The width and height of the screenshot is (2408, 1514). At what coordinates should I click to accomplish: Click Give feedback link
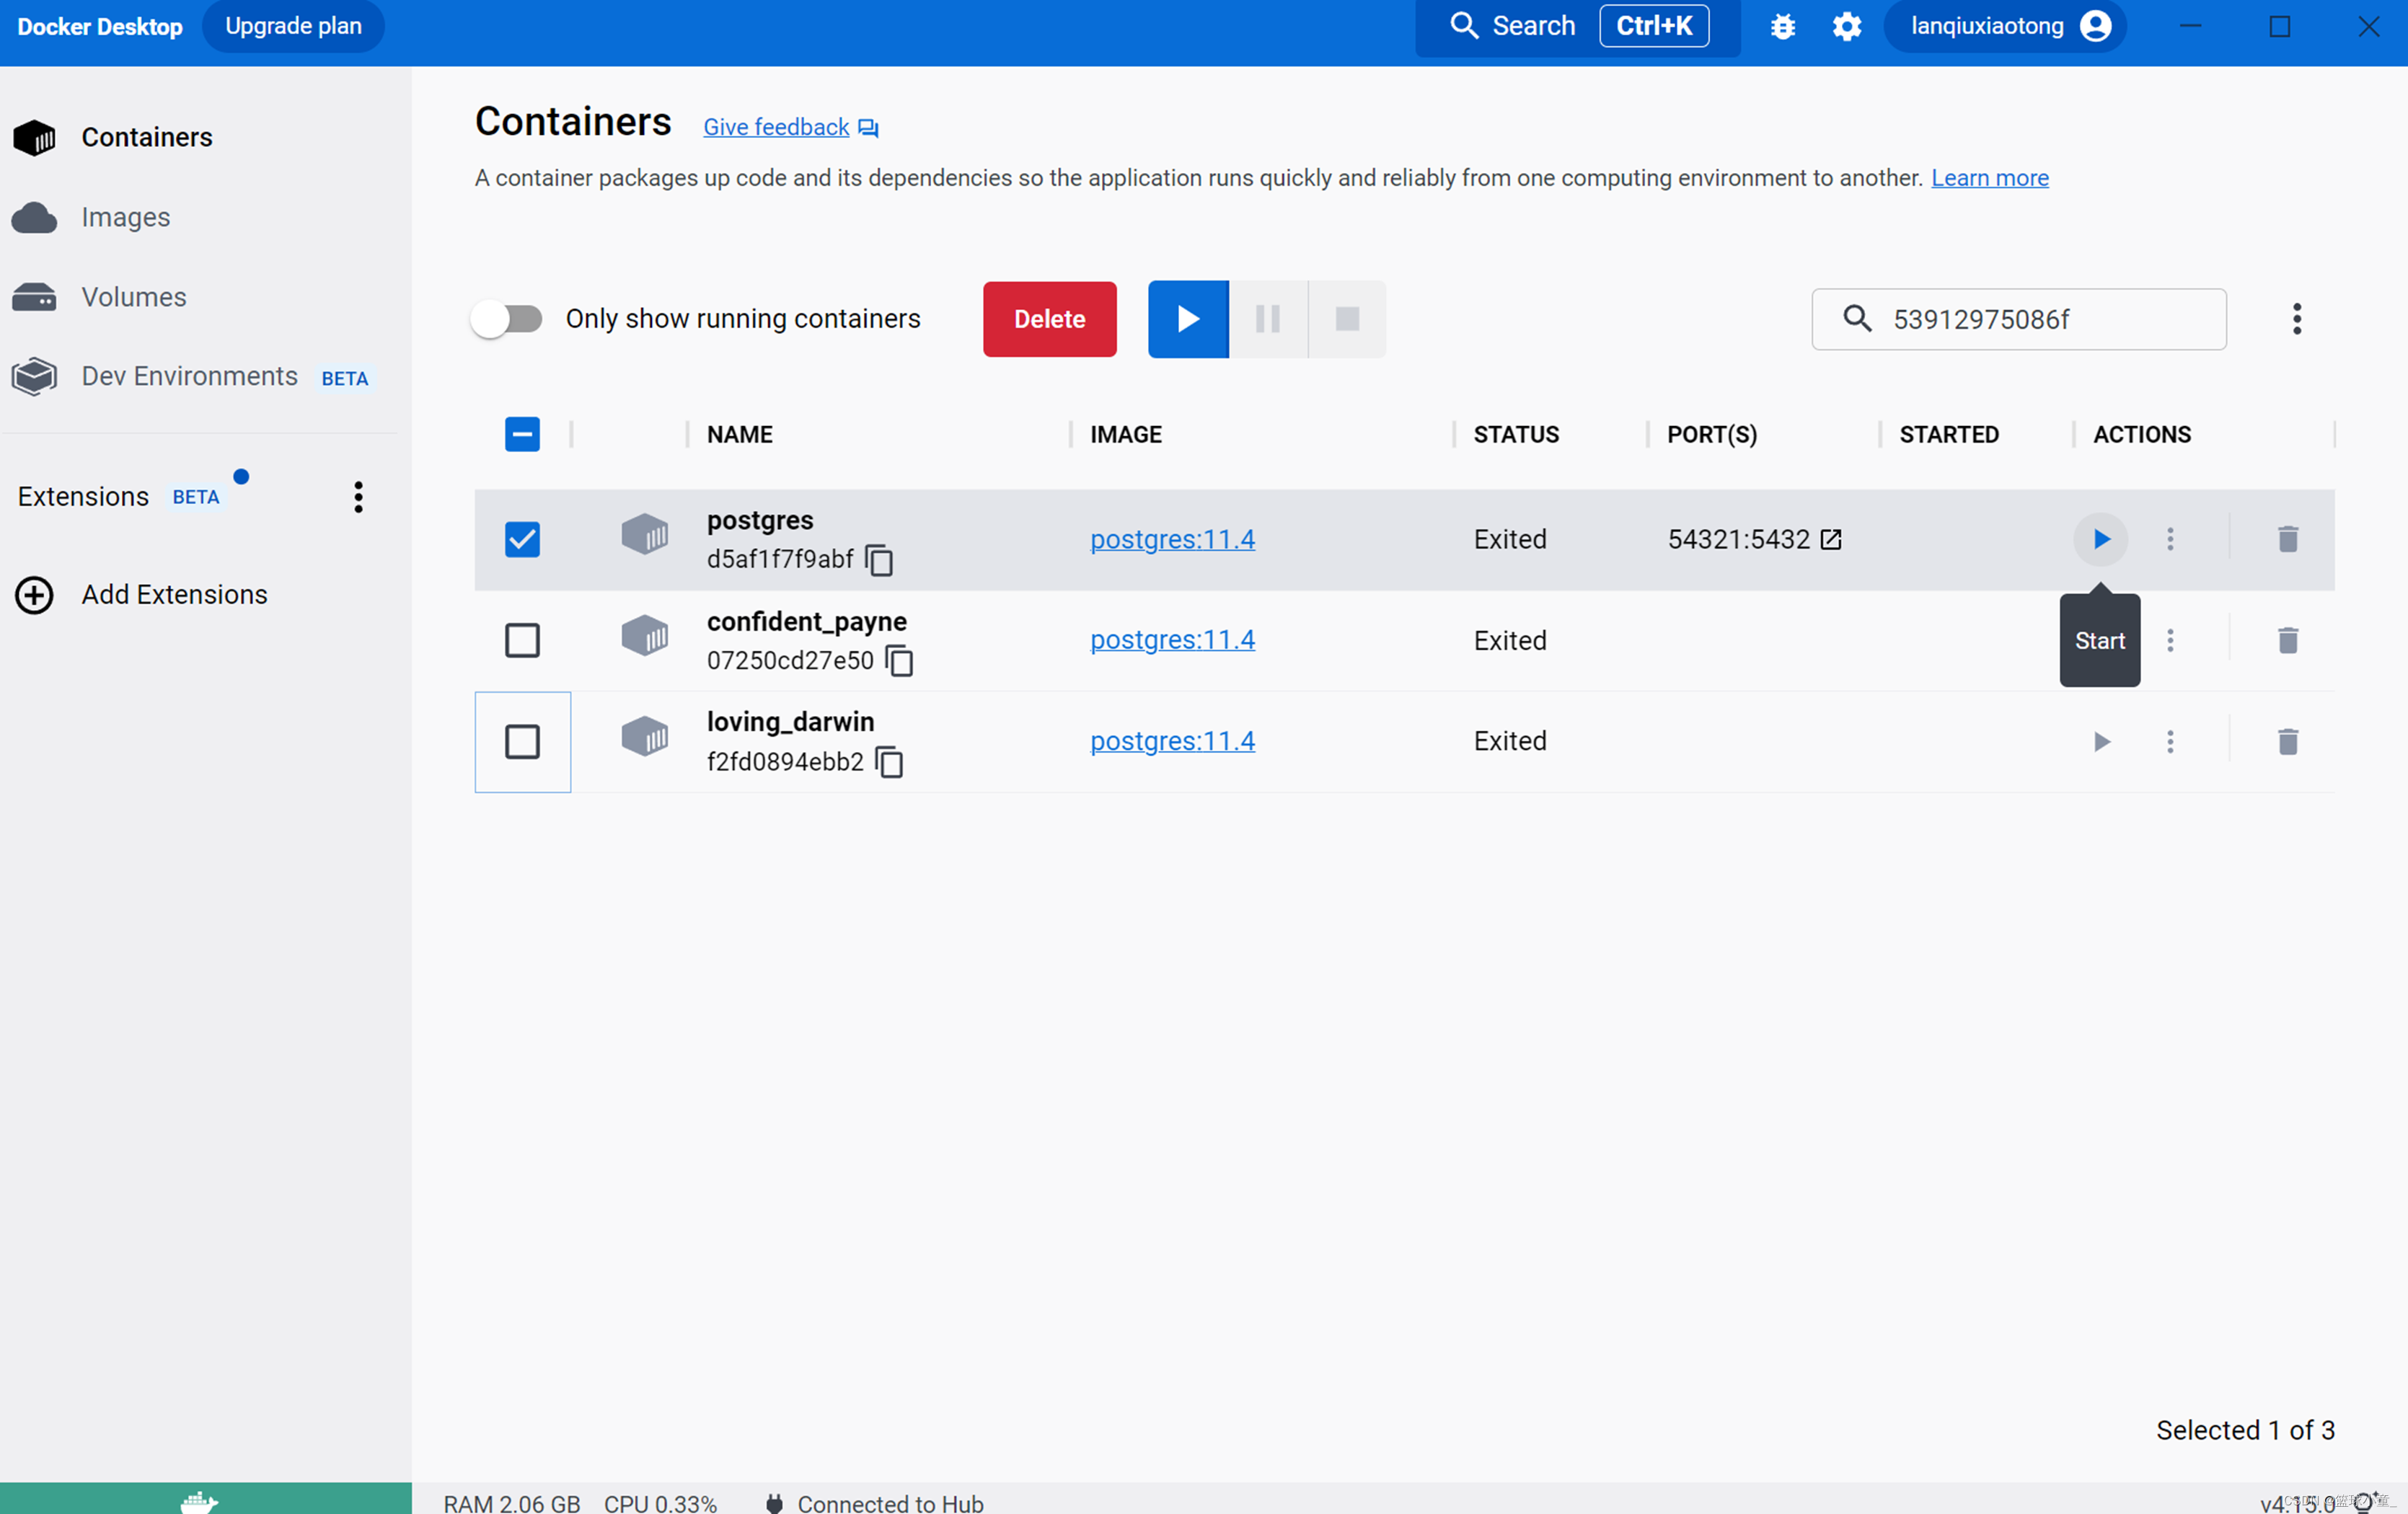[x=776, y=127]
